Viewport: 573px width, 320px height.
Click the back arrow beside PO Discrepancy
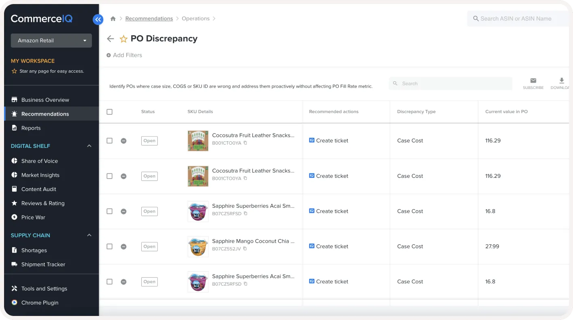tap(110, 39)
